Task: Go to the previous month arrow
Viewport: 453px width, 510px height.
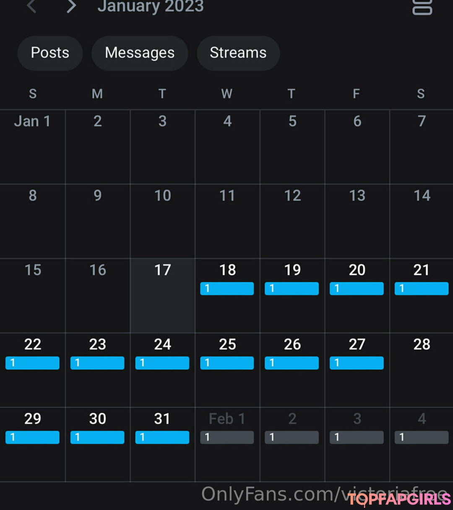Action: (x=31, y=6)
